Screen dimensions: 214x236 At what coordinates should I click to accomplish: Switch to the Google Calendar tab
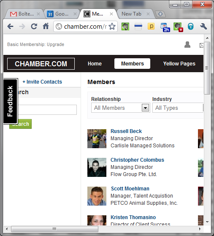(x=61, y=14)
